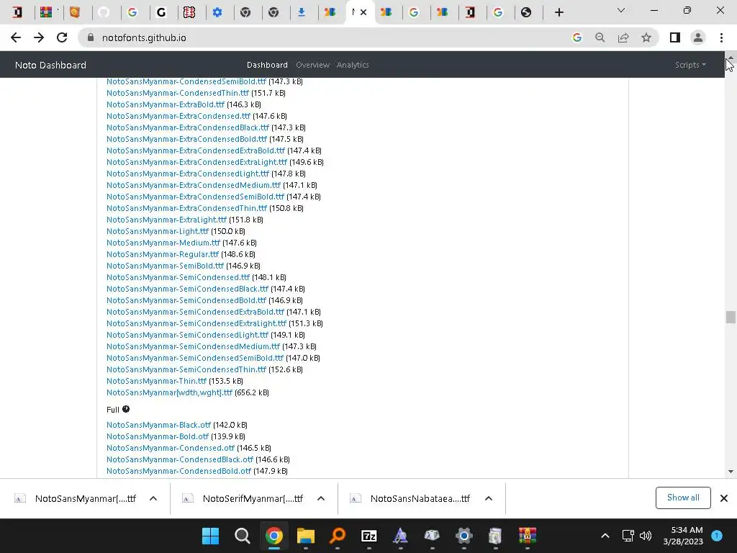The image size is (737, 553).
Task: Switch to the Dashboard nav item
Action: [x=267, y=65]
